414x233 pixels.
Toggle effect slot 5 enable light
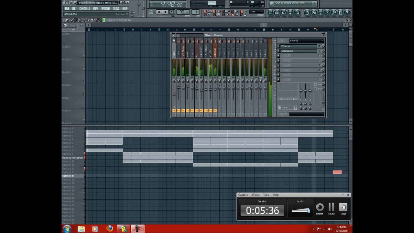coord(319,65)
